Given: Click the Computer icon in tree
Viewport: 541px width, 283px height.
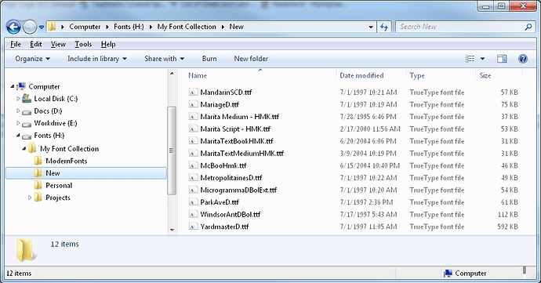Looking at the screenshot, I should click(x=21, y=86).
